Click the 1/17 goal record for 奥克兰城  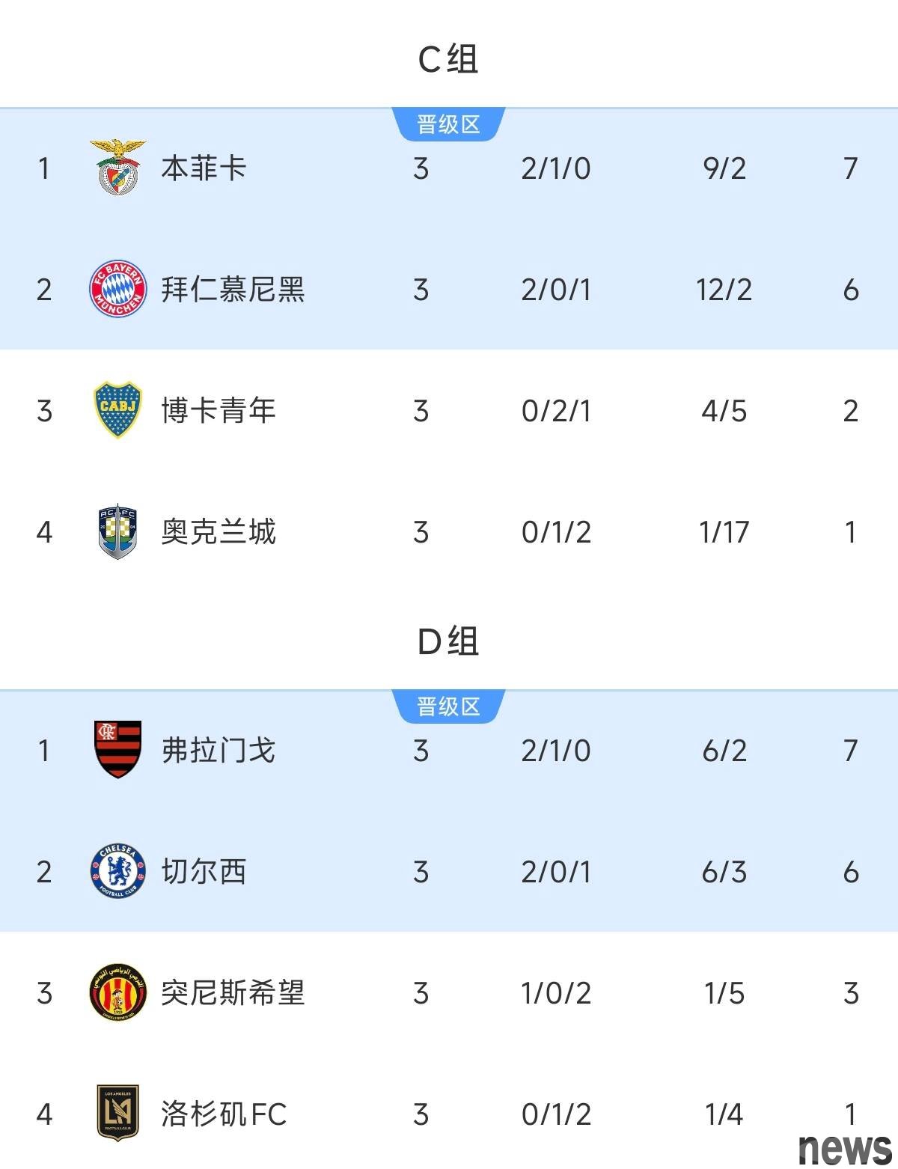click(x=724, y=532)
